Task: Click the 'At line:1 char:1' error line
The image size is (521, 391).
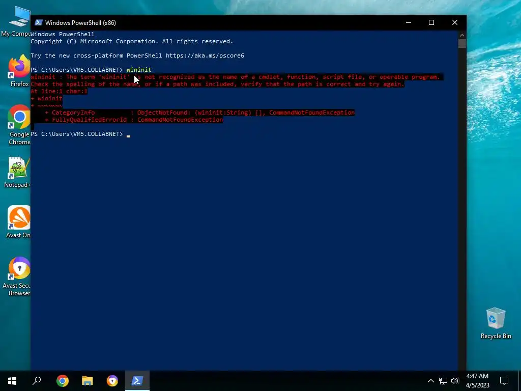Action: 59,91
